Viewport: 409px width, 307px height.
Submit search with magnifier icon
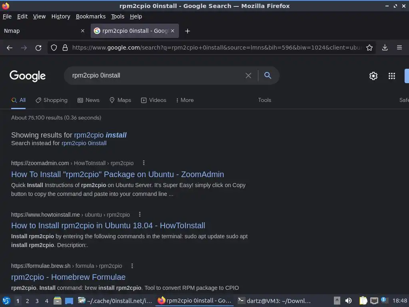[x=268, y=76]
